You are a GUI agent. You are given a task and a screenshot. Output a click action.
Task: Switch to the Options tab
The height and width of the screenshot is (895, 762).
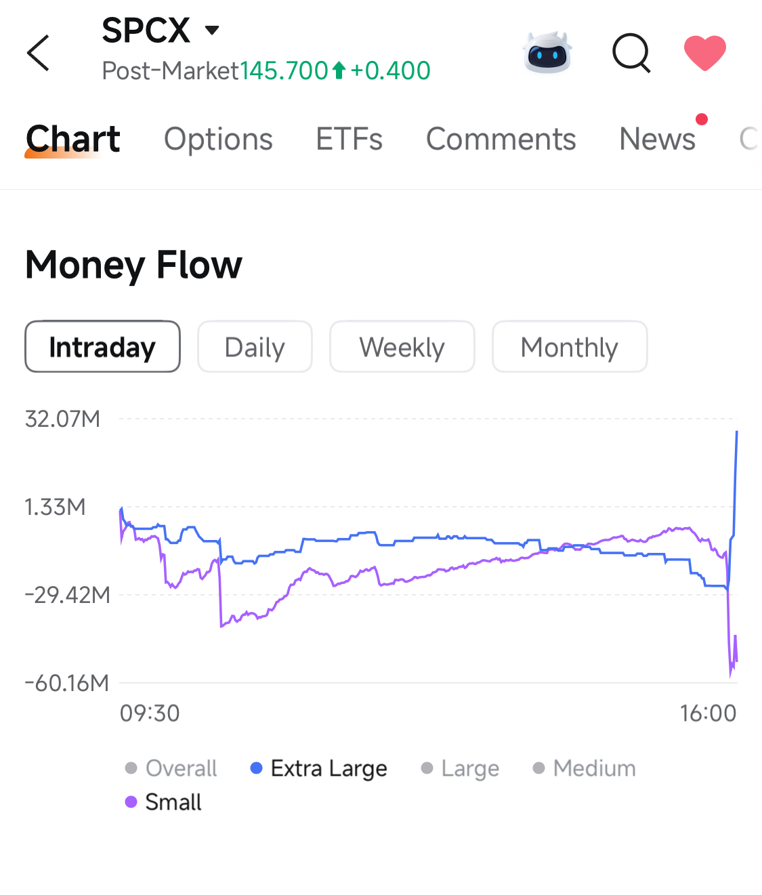click(x=218, y=139)
